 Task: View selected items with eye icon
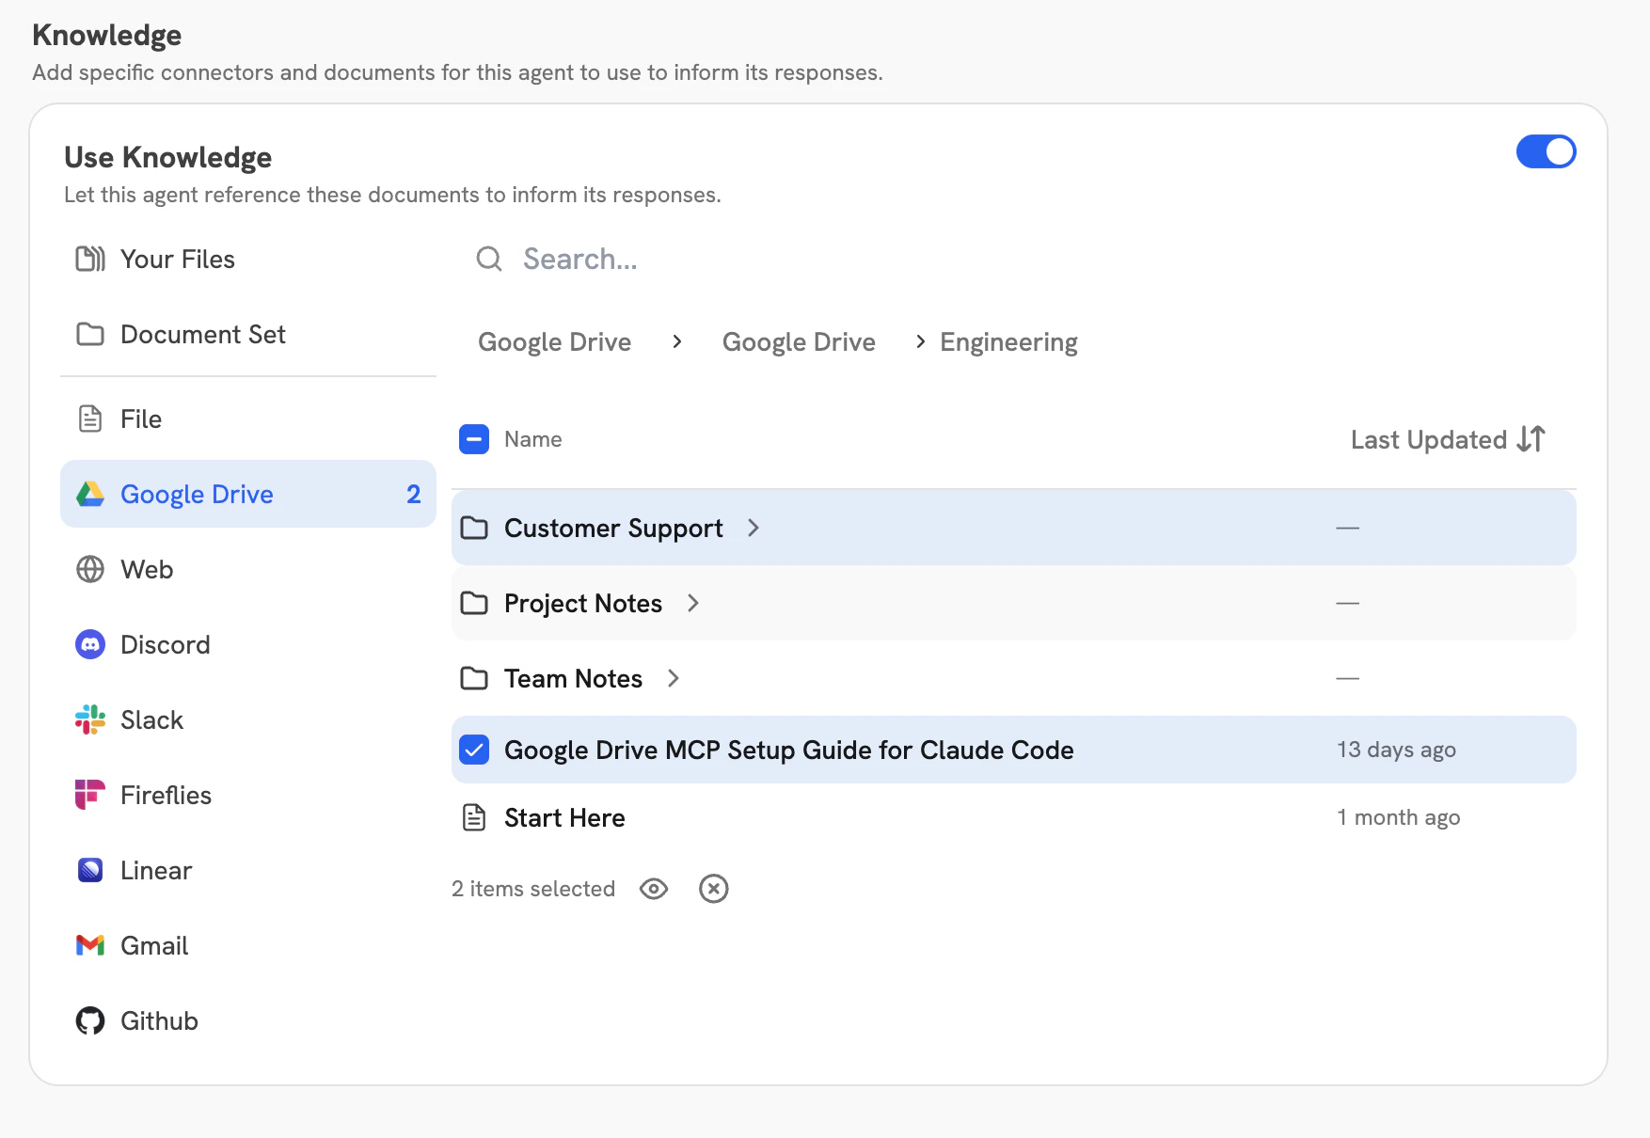(x=654, y=889)
